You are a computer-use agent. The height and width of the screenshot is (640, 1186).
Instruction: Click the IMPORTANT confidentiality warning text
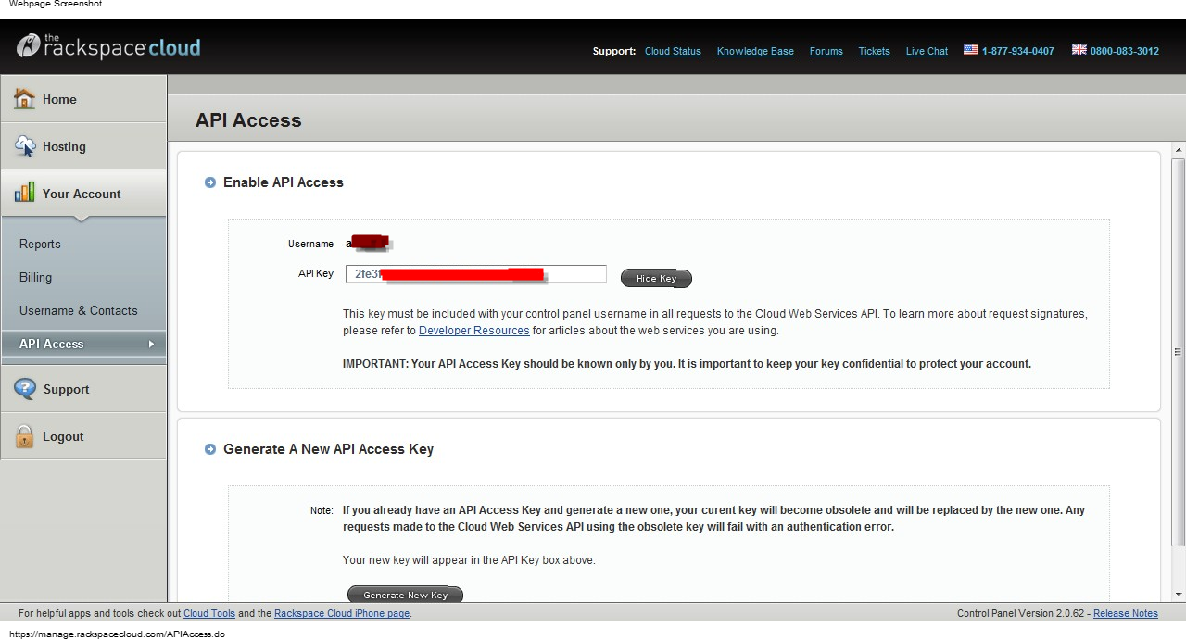(x=687, y=364)
